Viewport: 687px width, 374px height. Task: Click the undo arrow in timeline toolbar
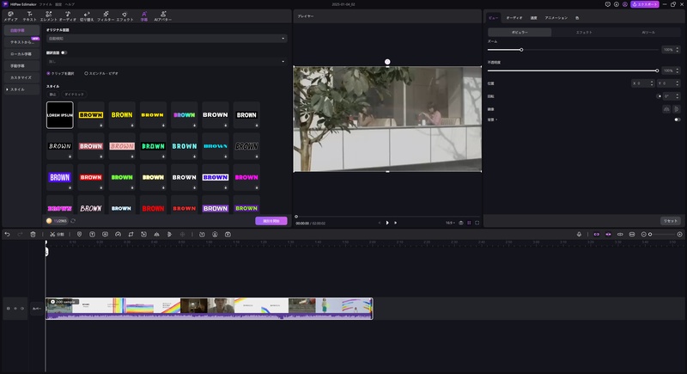coord(8,235)
